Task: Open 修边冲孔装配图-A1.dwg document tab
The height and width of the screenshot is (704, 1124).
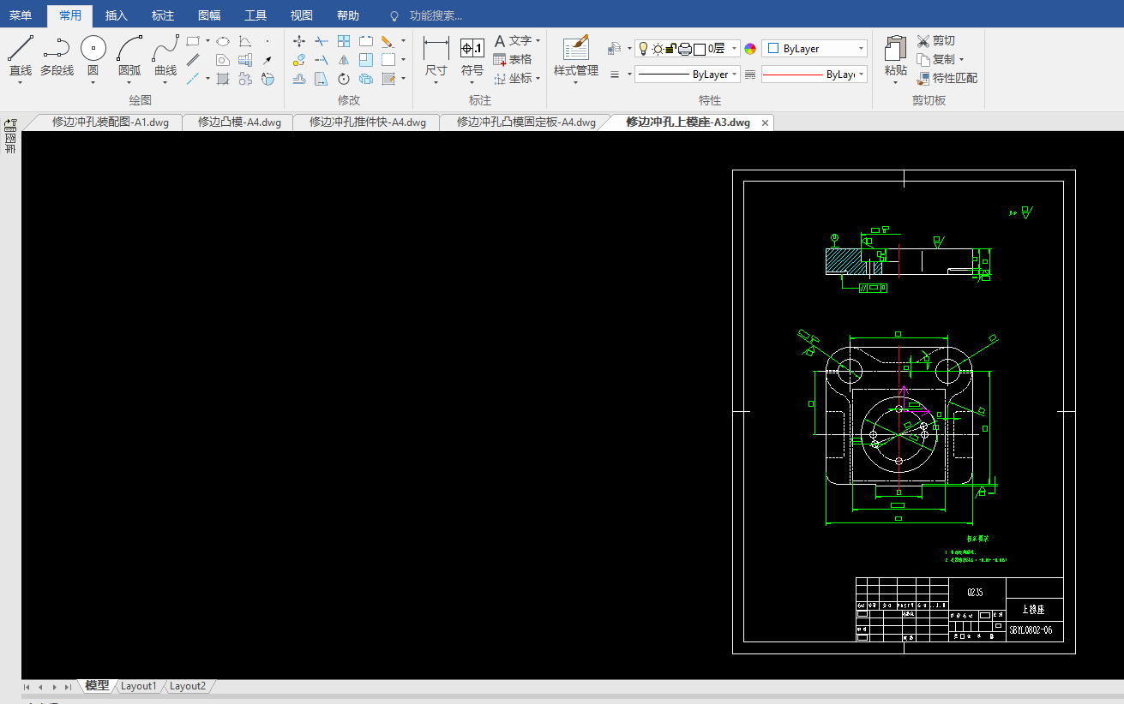Action: pyautogui.click(x=111, y=122)
